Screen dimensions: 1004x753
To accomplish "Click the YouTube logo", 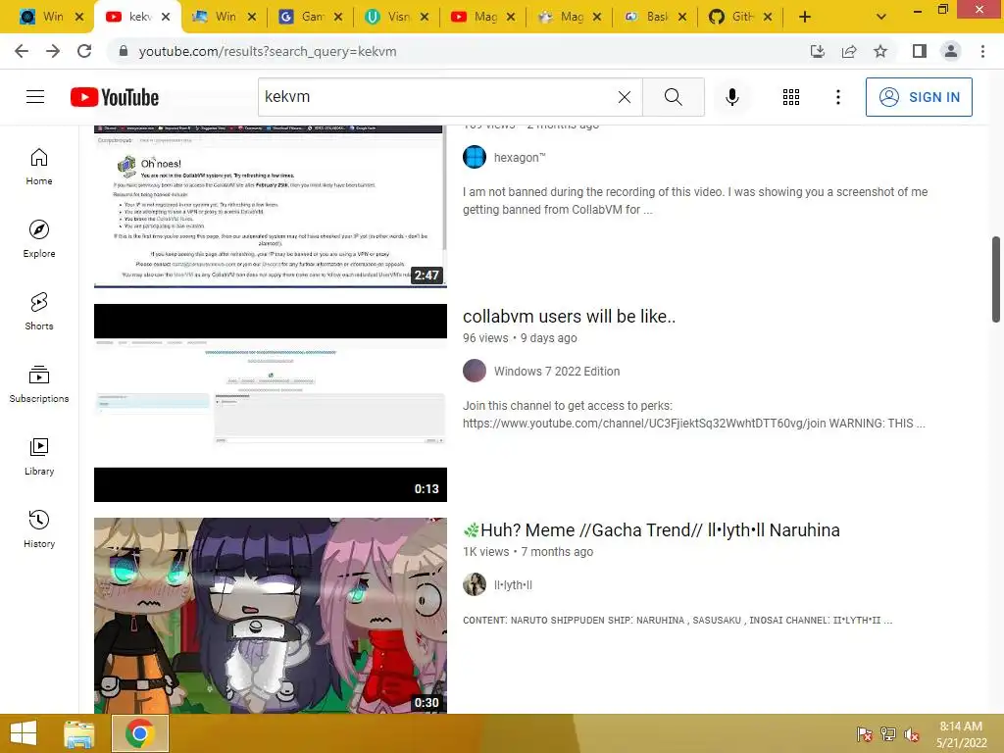I will [x=115, y=97].
